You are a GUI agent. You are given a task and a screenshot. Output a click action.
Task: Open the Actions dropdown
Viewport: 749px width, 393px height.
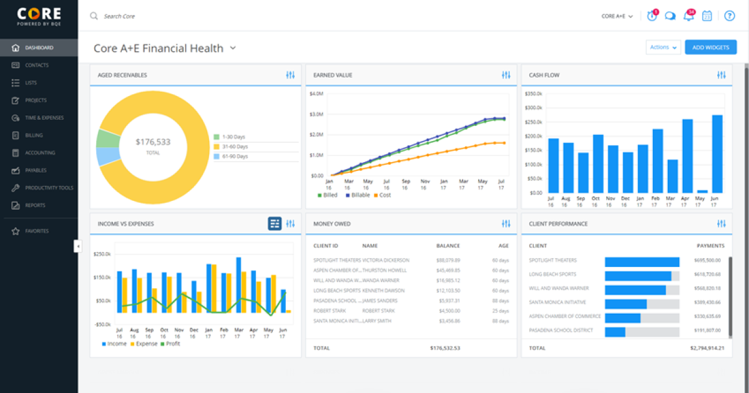[x=663, y=47]
